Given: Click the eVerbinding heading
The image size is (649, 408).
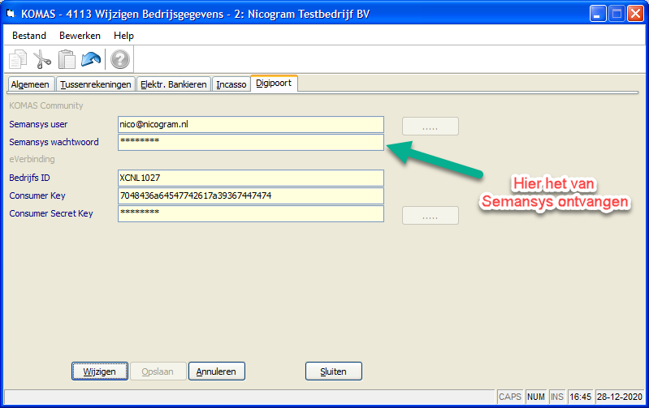Looking at the screenshot, I should coord(32,159).
